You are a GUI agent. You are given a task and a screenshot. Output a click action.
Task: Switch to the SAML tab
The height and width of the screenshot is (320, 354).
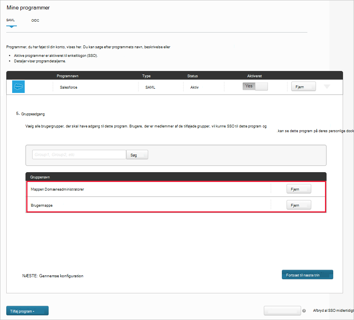11,20
